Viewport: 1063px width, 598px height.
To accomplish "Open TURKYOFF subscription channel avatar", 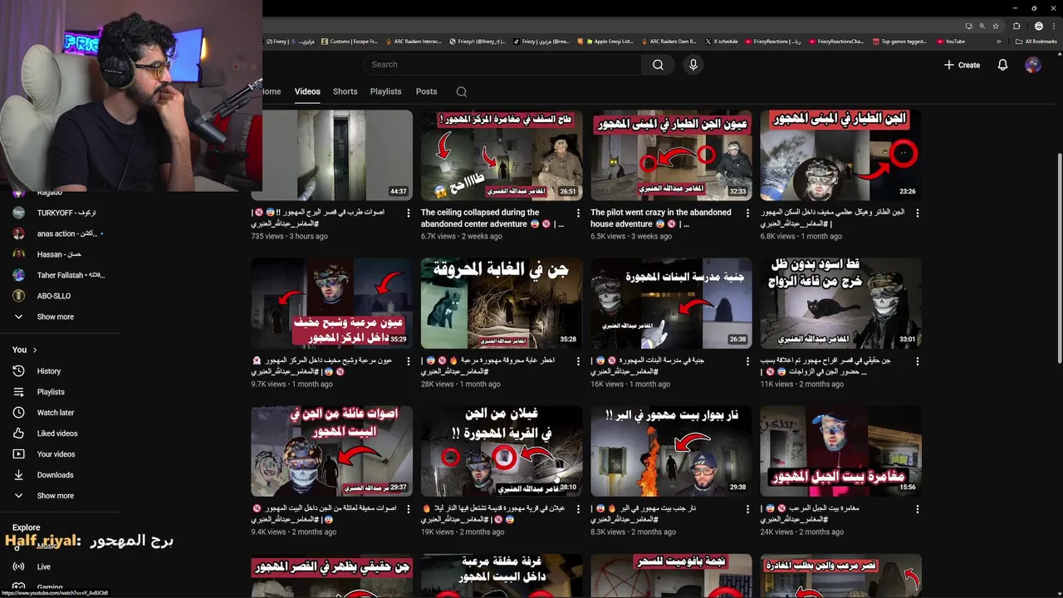I will [x=18, y=213].
